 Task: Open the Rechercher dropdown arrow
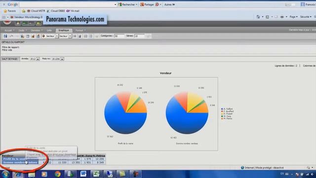pyautogui.click(x=136, y=4)
